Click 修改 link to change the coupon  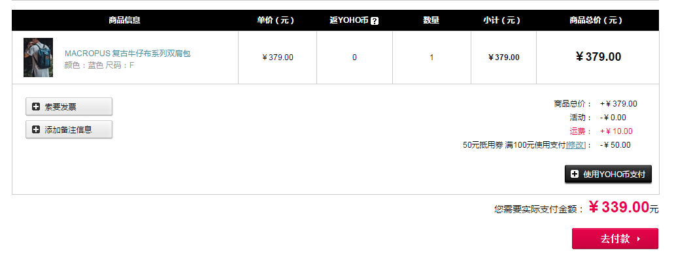[576, 145]
